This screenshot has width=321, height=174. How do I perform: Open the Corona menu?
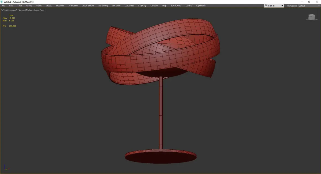(x=189, y=6)
